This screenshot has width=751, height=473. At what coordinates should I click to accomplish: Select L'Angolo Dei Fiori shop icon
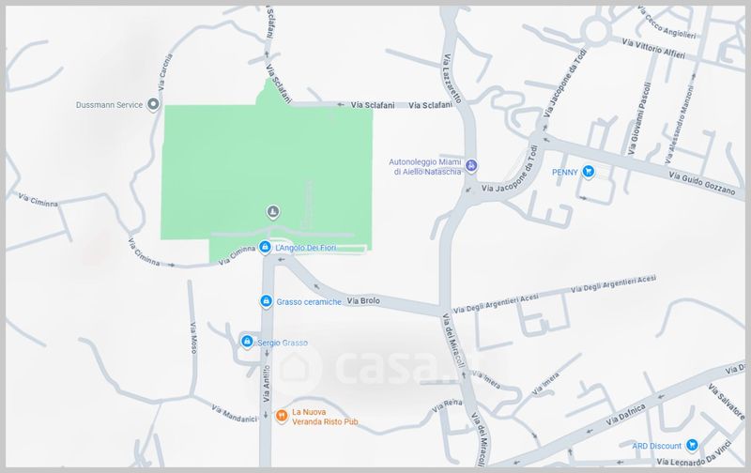265,247
